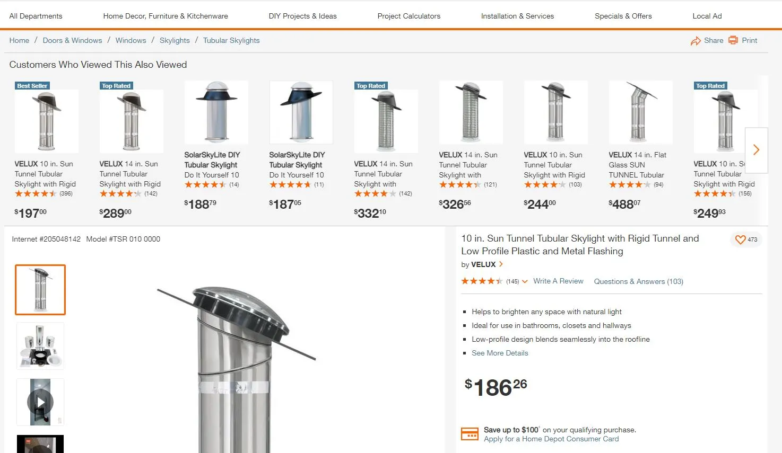
Task: Go to Tubular Skylights breadcrumb
Action: click(231, 40)
